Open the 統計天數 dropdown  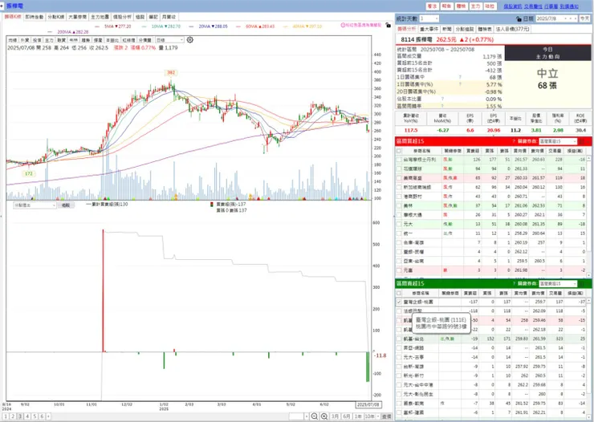coord(429,18)
